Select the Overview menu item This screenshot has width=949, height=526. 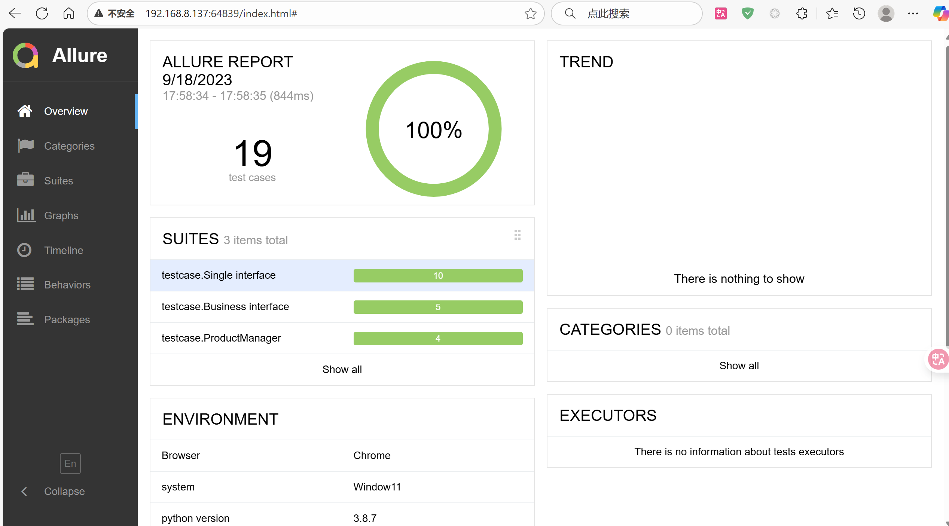66,111
